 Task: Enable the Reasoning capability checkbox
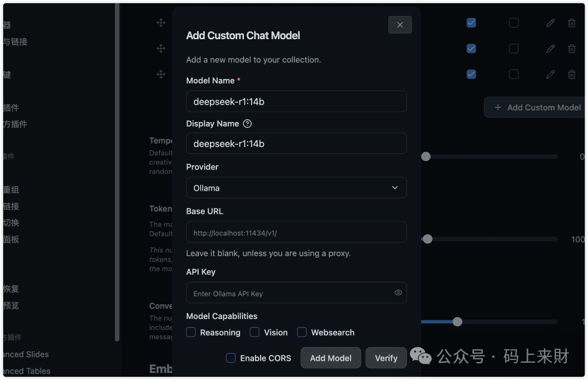tap(191, 332)
